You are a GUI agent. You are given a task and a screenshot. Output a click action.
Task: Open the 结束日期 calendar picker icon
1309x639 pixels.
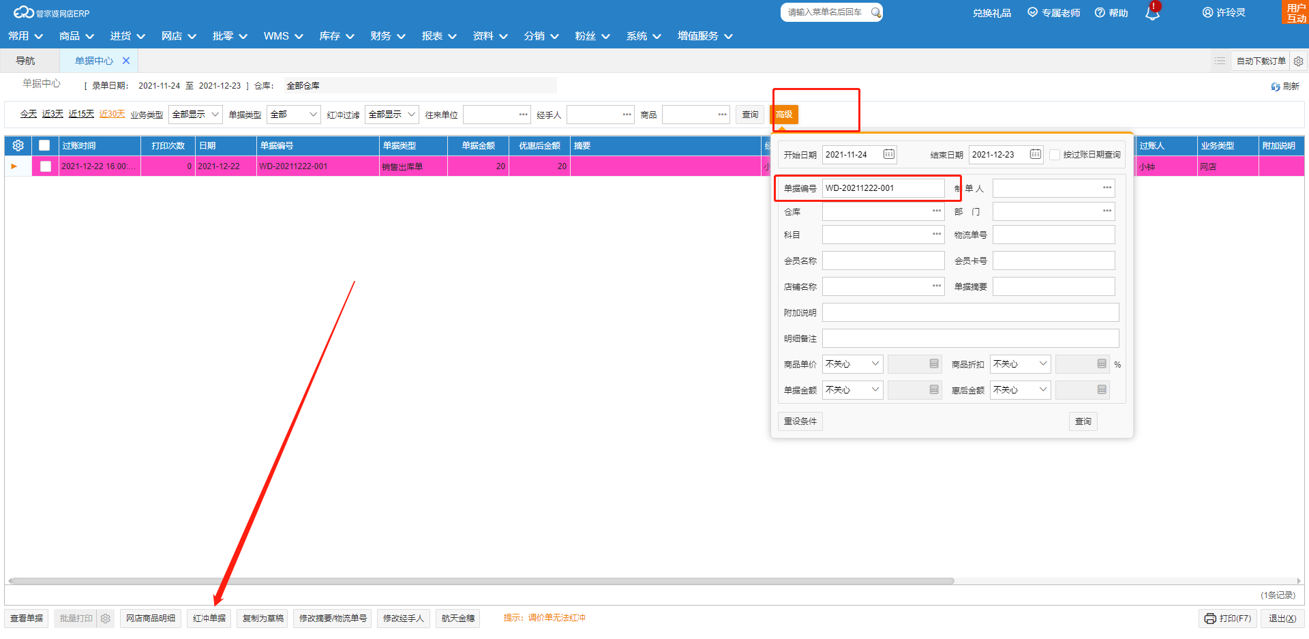(1036, 154)
